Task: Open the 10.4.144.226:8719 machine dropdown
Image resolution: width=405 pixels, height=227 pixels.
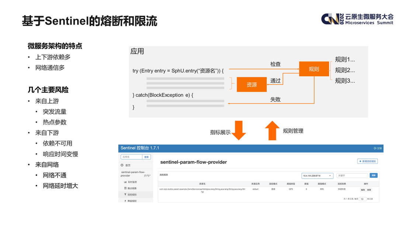Action: click(x=317, y=176)
